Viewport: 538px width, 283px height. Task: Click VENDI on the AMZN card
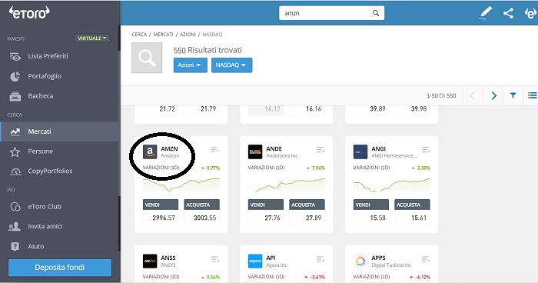[x=161, y=205]
